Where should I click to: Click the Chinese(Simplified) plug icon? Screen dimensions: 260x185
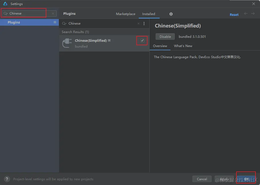pyautogui.click(x=67, y=43)
